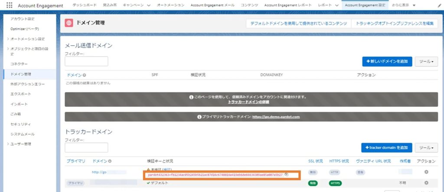Open the 見込み客 tab
This screenshot has width=444, height=192.
pos(110,5)
